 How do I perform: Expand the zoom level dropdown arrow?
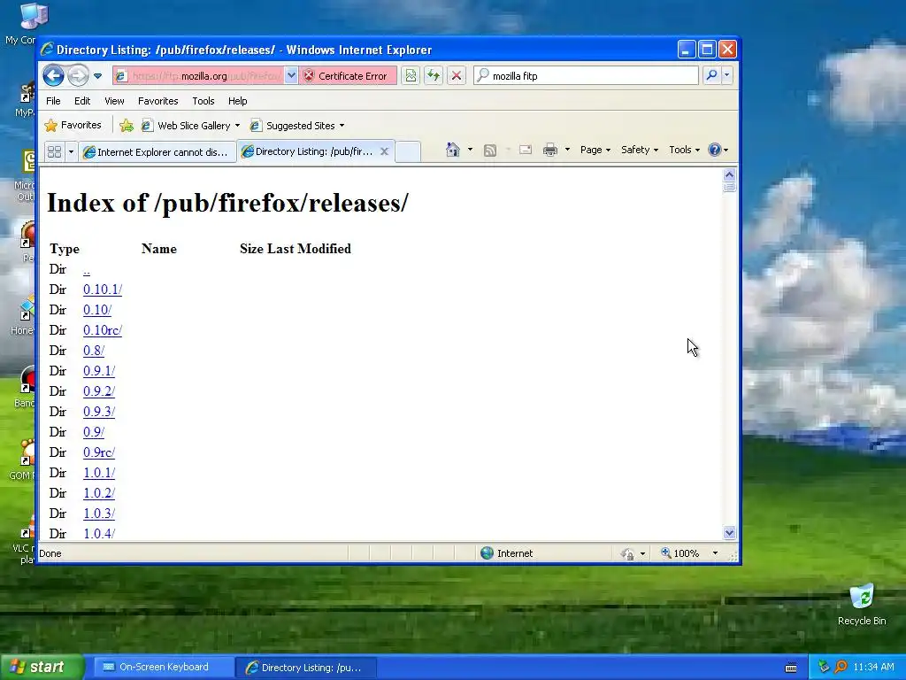715,553
